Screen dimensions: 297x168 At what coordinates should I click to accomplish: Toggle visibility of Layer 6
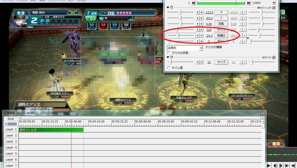[x=11, y=160]
